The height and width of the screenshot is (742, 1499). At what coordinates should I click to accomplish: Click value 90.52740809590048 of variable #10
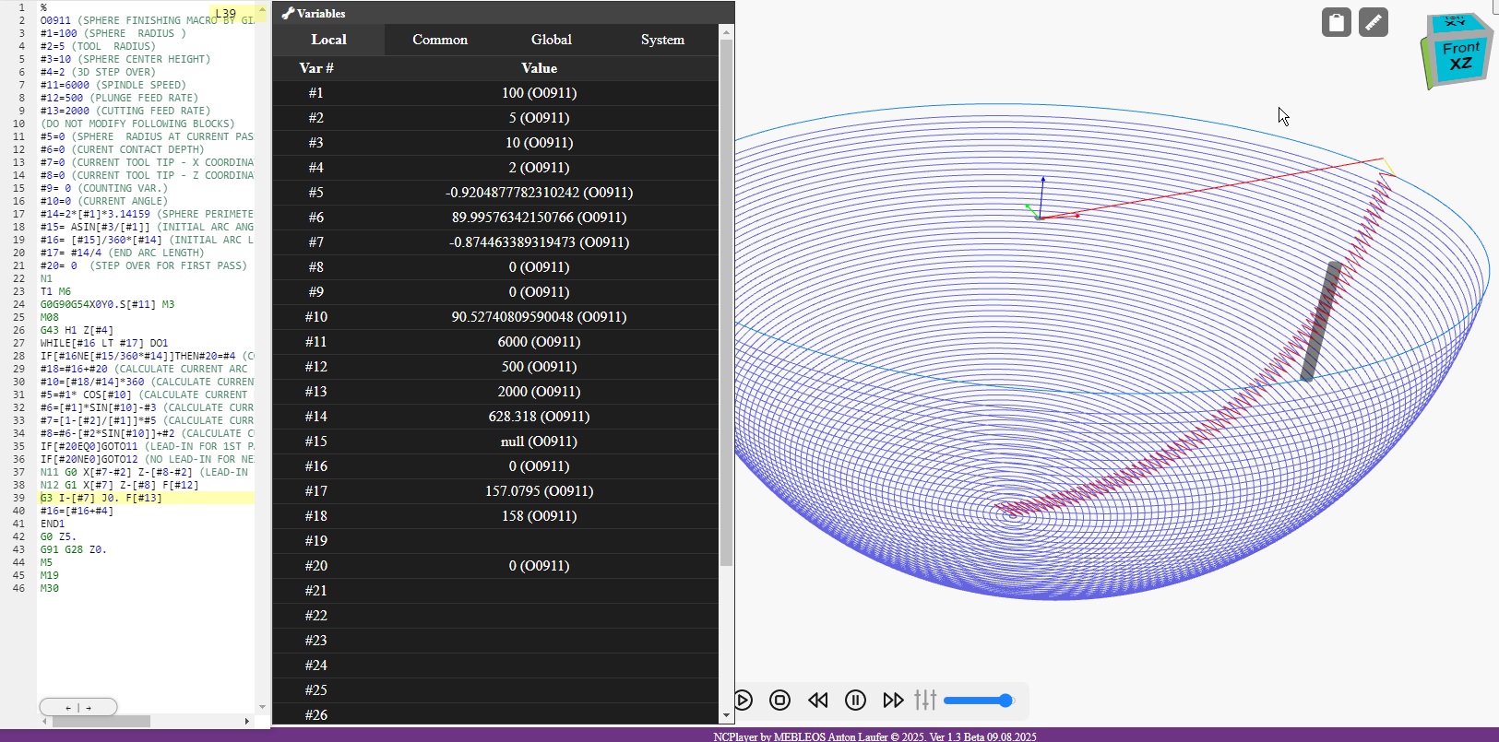540,317
